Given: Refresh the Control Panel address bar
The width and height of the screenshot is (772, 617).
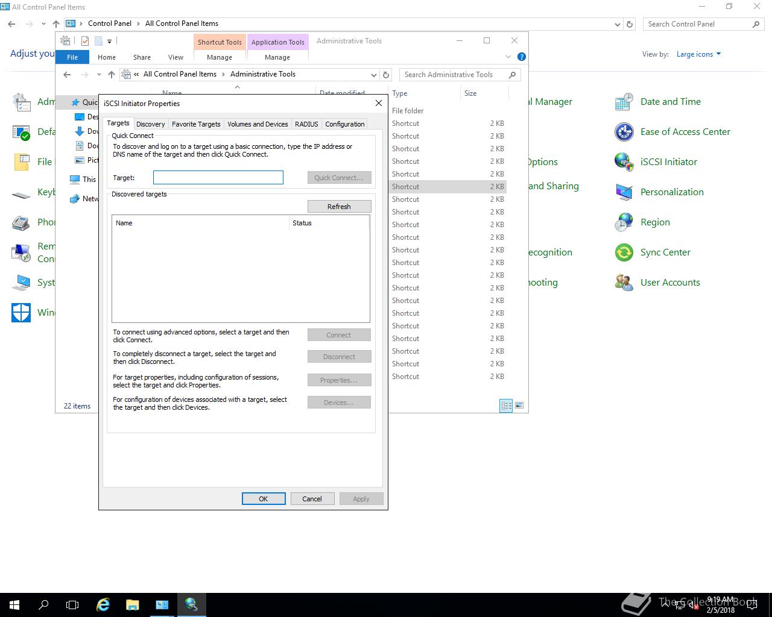Looking at the screenshot, I should pos(630,24).
